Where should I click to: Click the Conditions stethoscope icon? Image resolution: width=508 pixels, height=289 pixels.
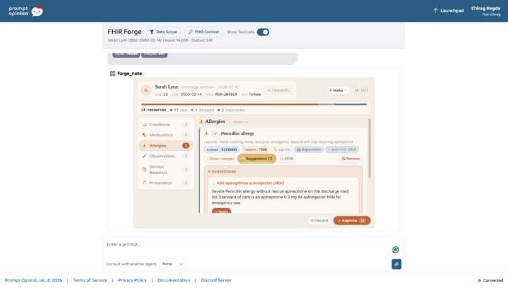tap(144, 124)
